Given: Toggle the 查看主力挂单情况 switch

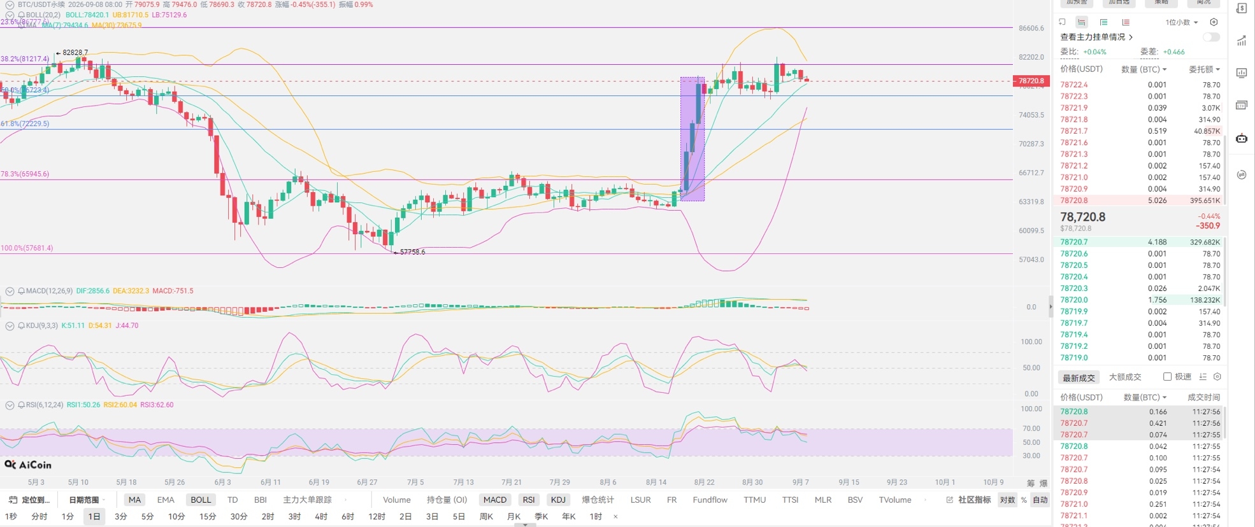Looking at the screenshot, I should pos(1211,37).
